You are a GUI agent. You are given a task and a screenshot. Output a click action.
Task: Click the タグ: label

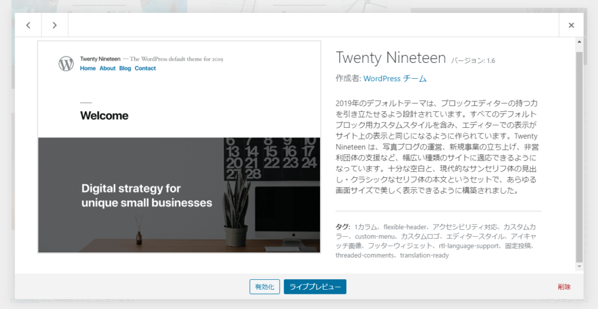(x=343, y=227)
